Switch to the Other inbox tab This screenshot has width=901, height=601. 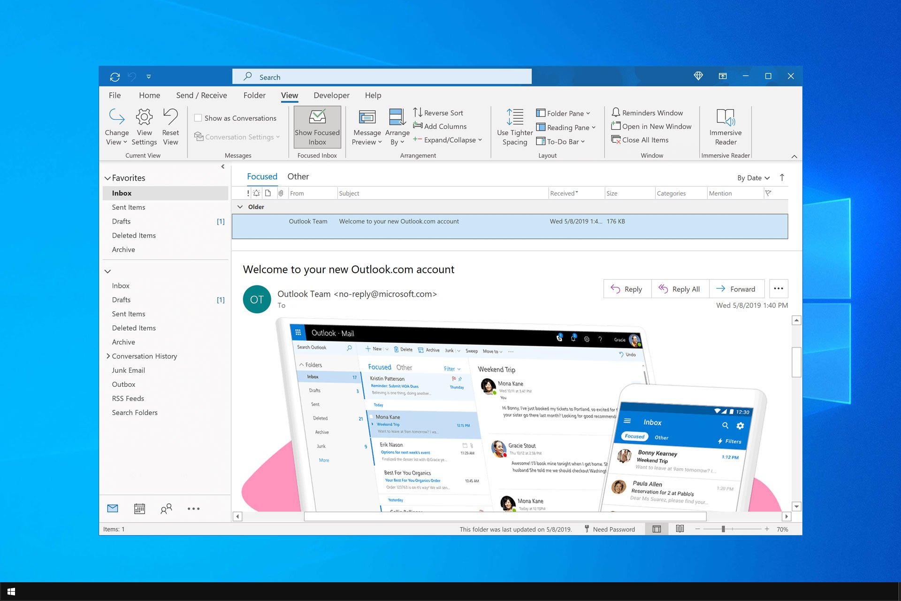[298, 177]
